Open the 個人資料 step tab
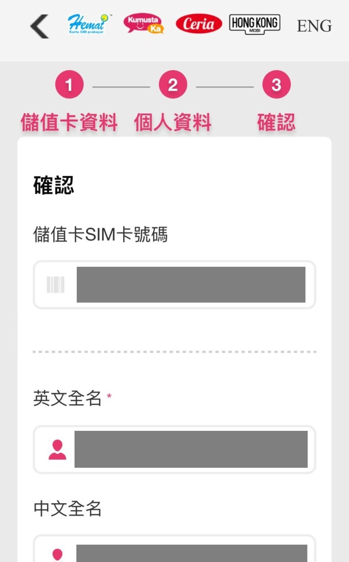 click(172, 121)
